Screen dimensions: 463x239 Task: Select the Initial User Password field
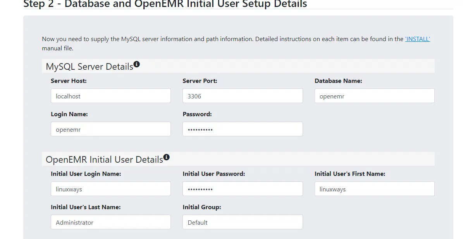[243, 189]
